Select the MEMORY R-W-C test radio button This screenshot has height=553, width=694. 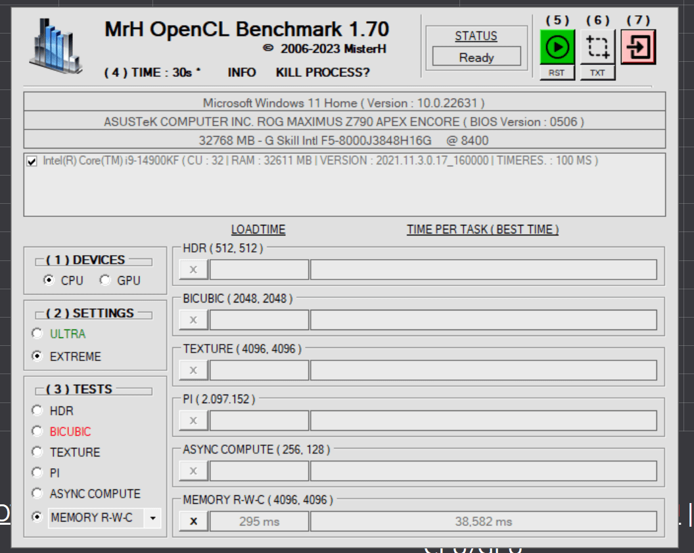pyautogui.click(x=37, y=517)
